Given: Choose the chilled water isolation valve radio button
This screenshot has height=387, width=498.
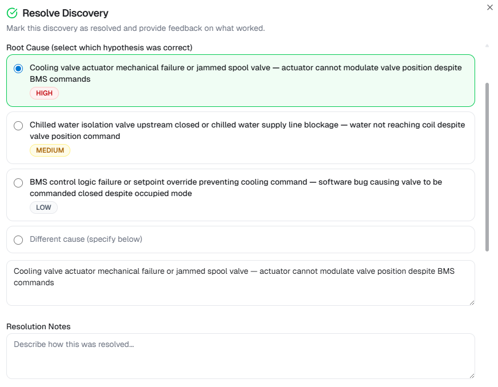Looking at the screenshot, I should point(18,125).
